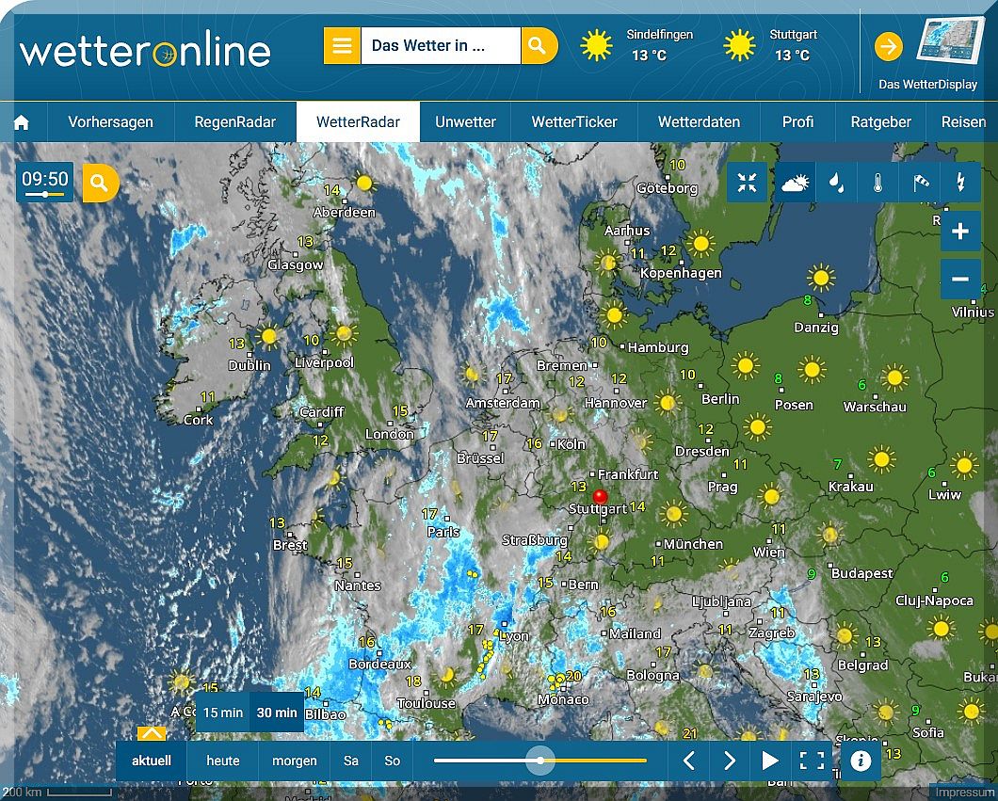Click the Das Wetter in search field
The height and width of the screenshot is (801, 998).
point(441,45)
